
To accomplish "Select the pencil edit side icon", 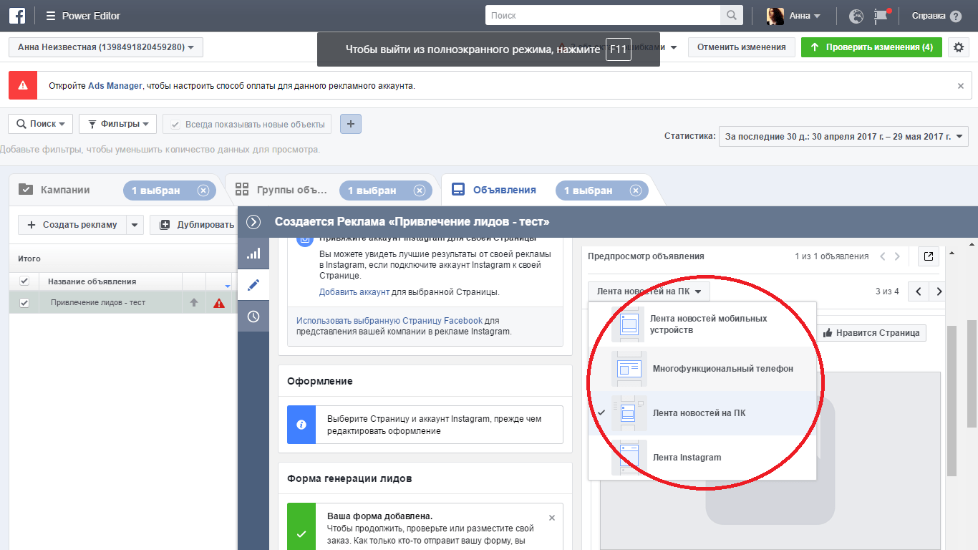I will [x=253, y=285].
